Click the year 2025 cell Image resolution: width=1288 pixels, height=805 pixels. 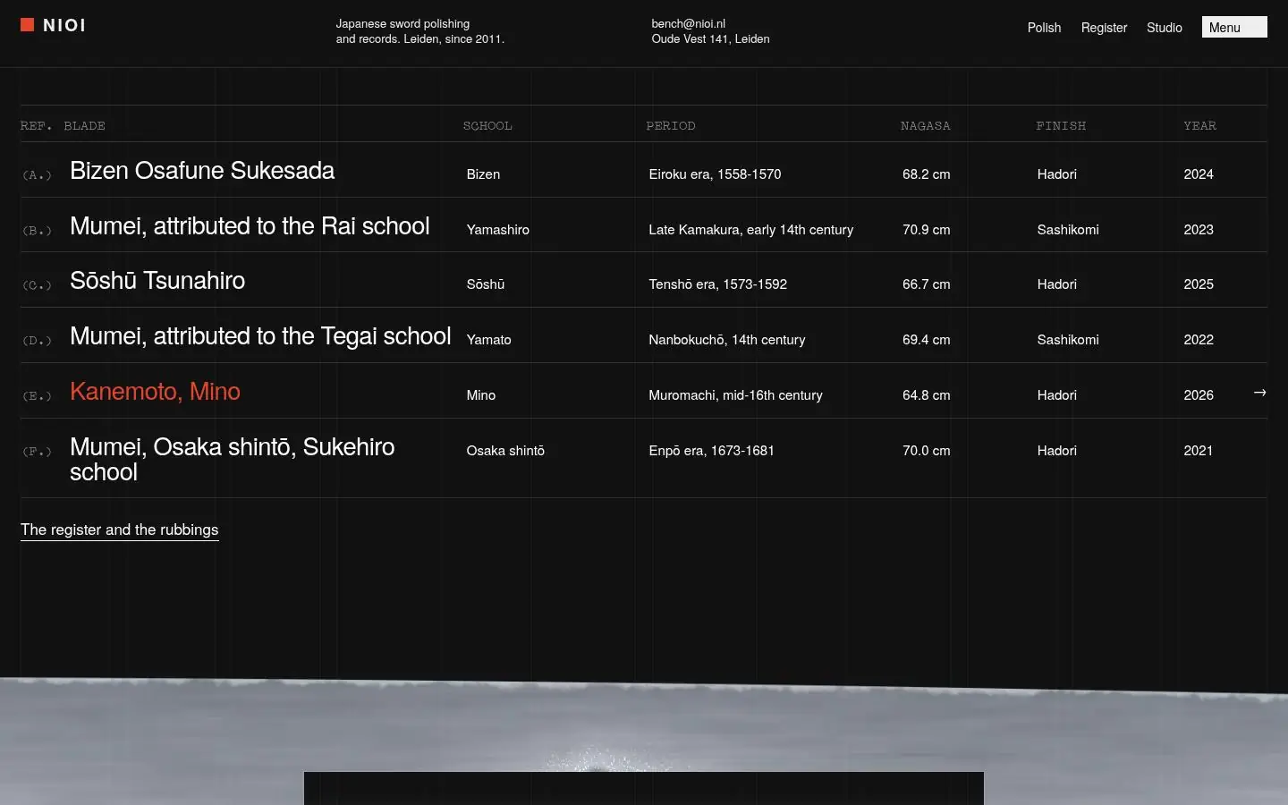(x=1199, y=284)
